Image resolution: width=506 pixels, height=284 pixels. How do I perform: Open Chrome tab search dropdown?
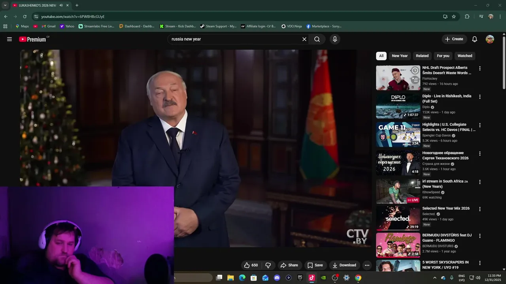pyautogui.click(x=5, y=5)
